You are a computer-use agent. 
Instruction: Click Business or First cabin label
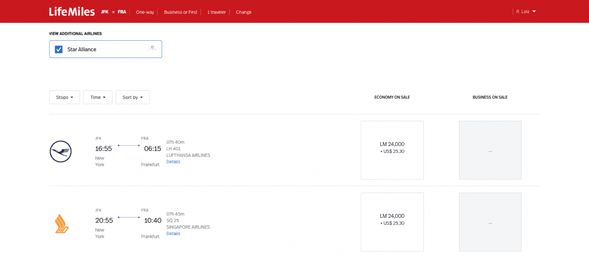[181, 12]
